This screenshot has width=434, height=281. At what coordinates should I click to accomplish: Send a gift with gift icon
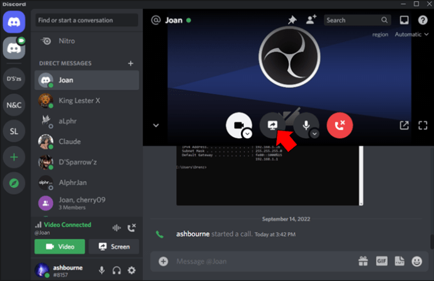[363, 261]
